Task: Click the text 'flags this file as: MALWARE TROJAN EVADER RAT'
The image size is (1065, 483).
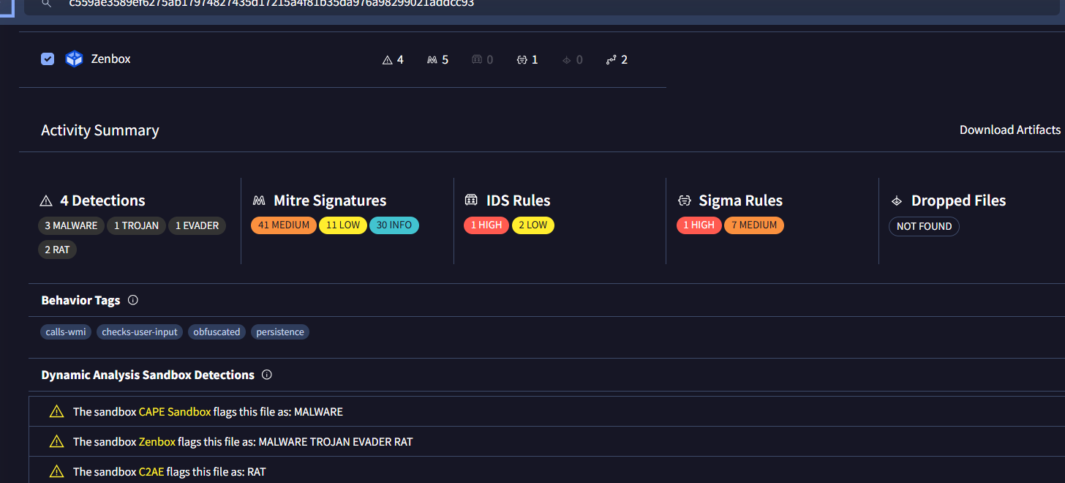Action: [x=296, y=442]
